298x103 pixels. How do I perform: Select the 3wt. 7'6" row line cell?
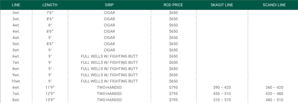click(16, 13)
